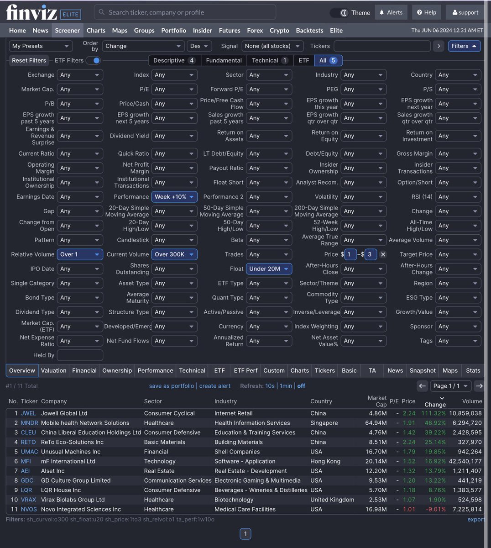Switch to the Descriptive filter tab
This screenshot has height=548, width=491.
point(174,60)
